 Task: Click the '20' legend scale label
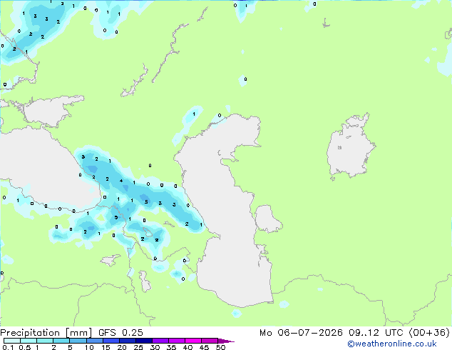coord(122,347)
